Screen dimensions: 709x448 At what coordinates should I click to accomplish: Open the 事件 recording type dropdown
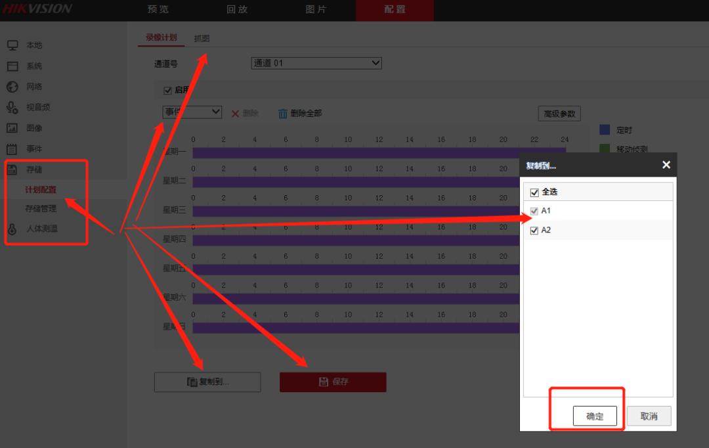click(192, 112)
